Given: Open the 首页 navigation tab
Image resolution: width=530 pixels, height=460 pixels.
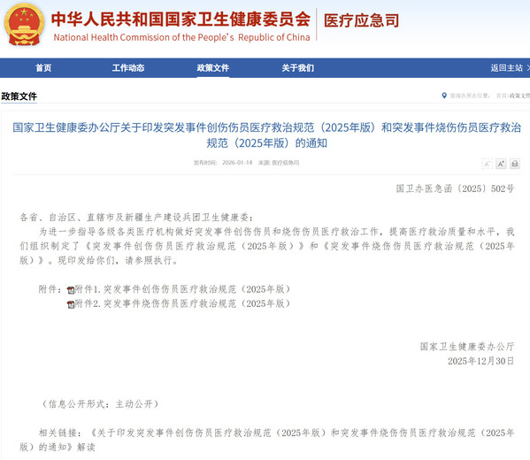Looking at the screenshot, I should tap(43, 68).
